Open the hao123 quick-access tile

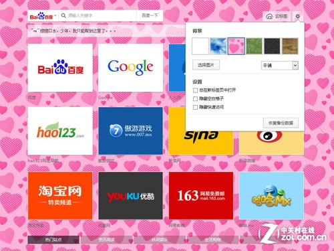pos(60,131)
